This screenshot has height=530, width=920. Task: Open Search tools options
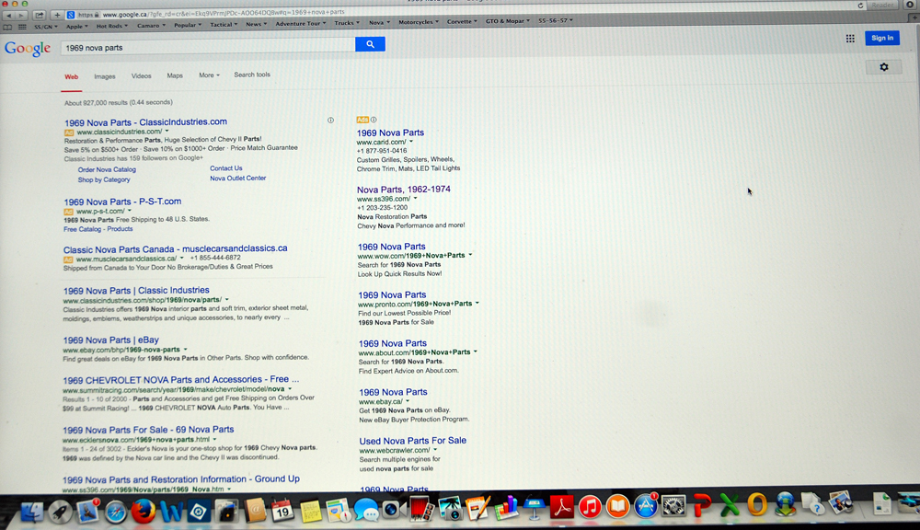(x=252, y=75)
